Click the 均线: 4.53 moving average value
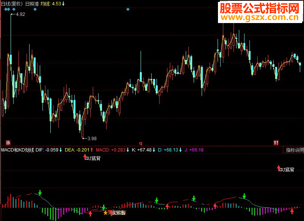Screen dimensions: 304x221 point(51,4)
